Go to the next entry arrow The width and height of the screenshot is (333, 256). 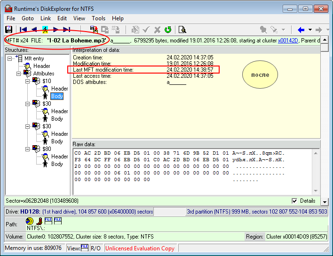55,30
